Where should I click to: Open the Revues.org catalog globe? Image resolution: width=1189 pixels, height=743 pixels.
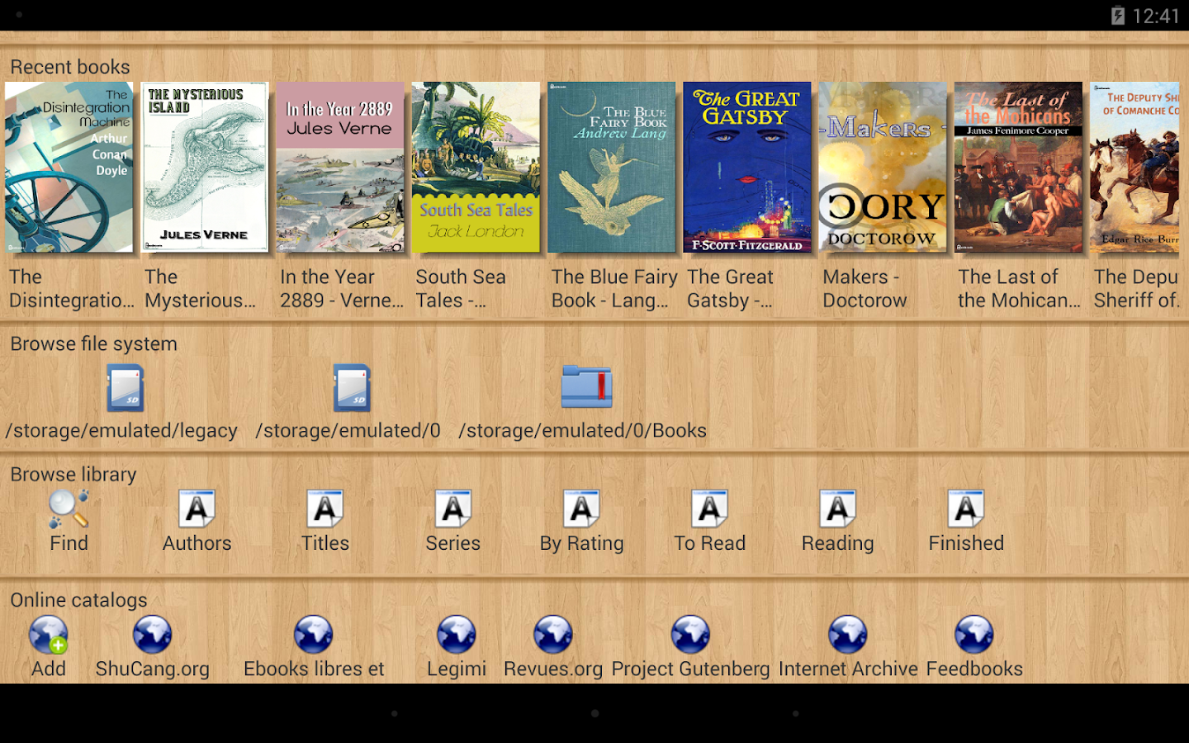(553, 635)
